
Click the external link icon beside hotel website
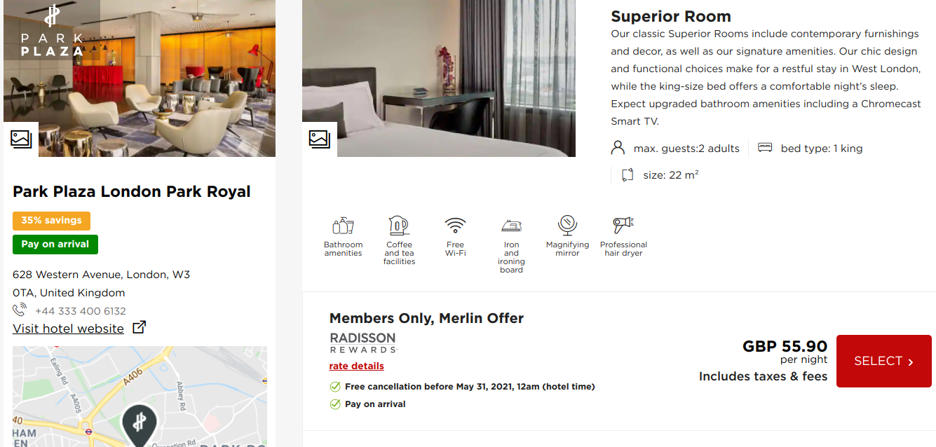click(x=140, y=327)
